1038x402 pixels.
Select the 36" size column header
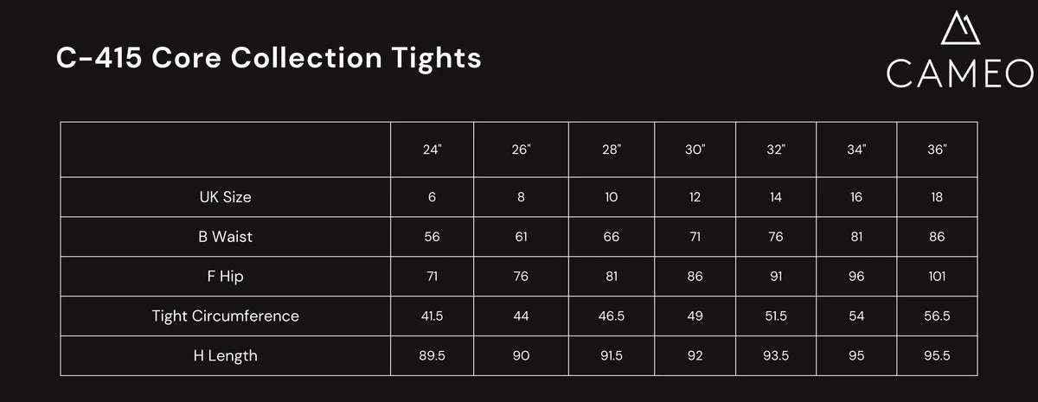pos(937,150)
